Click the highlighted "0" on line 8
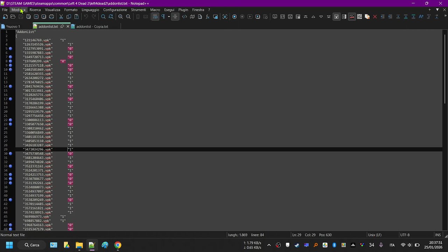Screen dimensions: 448x252 pos(63,61)
